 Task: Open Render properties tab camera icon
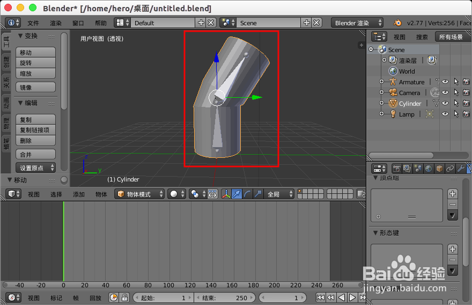396,169
